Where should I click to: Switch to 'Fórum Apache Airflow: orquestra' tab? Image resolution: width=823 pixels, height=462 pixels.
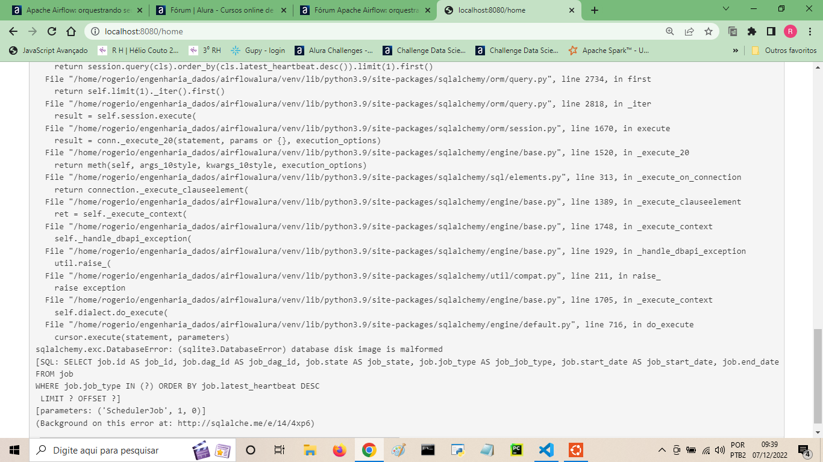(364, 10)
